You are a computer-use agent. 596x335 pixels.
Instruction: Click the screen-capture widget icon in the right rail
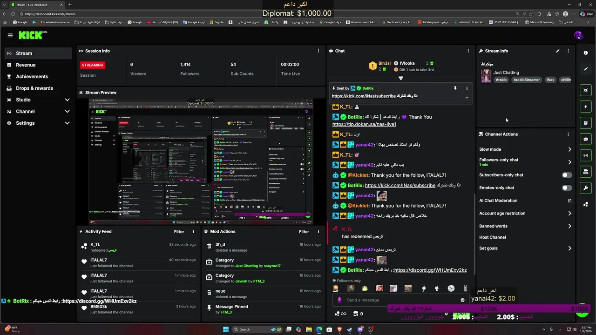pos(586,90)
